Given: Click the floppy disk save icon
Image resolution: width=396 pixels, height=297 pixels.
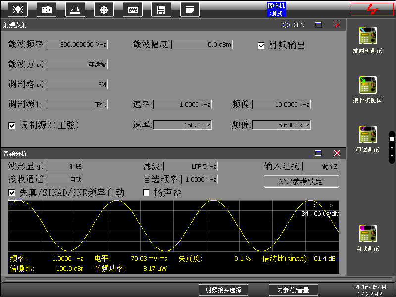Looking at the screenshot, I should pos(160,9).
